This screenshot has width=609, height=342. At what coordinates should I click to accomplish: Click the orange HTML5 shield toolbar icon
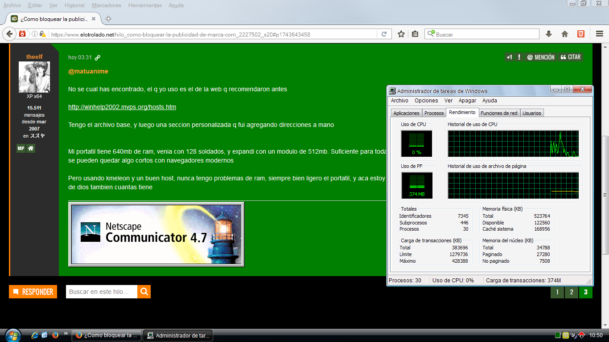pos(581,34)
